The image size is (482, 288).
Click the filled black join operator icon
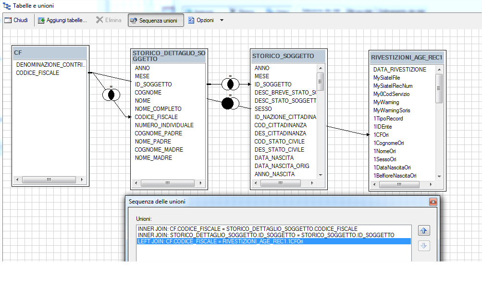click(230, 102)
